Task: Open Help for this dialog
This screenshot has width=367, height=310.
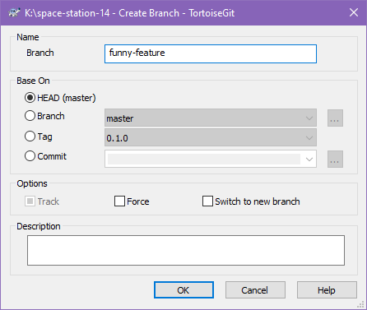Action: coord(327,290)
